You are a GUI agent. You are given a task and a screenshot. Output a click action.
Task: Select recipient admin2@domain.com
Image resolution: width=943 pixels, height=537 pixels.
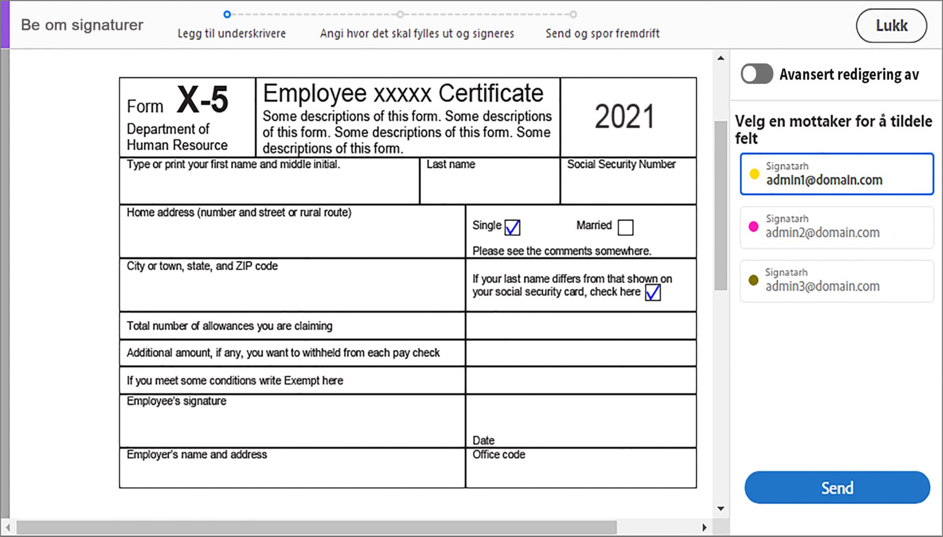pyautogui.click(x=836, y=227)
